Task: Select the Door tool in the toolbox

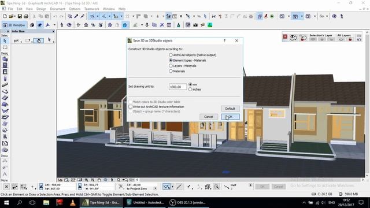Action: point(5,65)
